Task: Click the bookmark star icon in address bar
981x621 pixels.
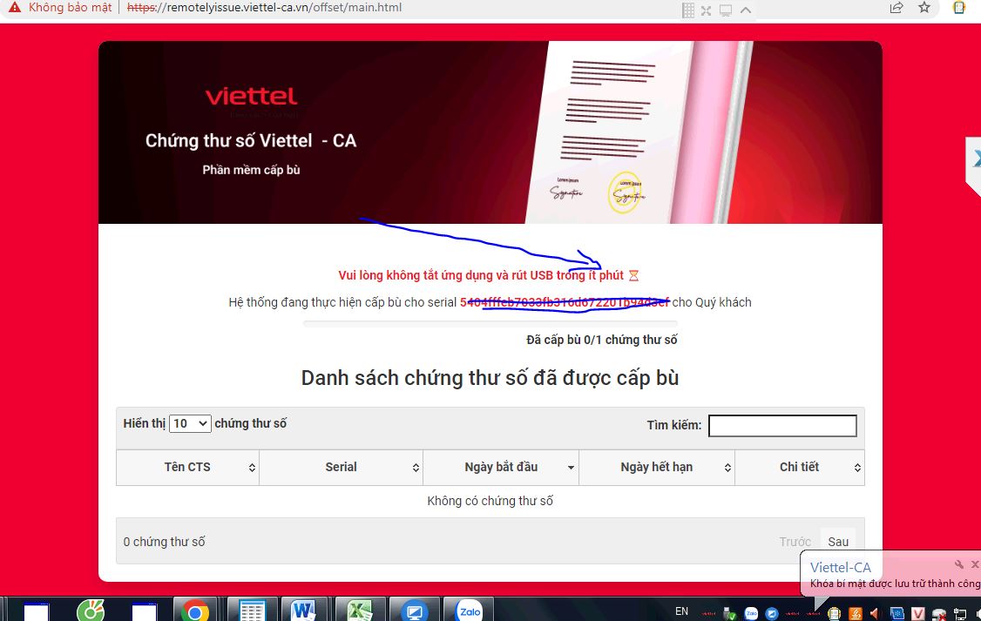Action: (924, 8)
